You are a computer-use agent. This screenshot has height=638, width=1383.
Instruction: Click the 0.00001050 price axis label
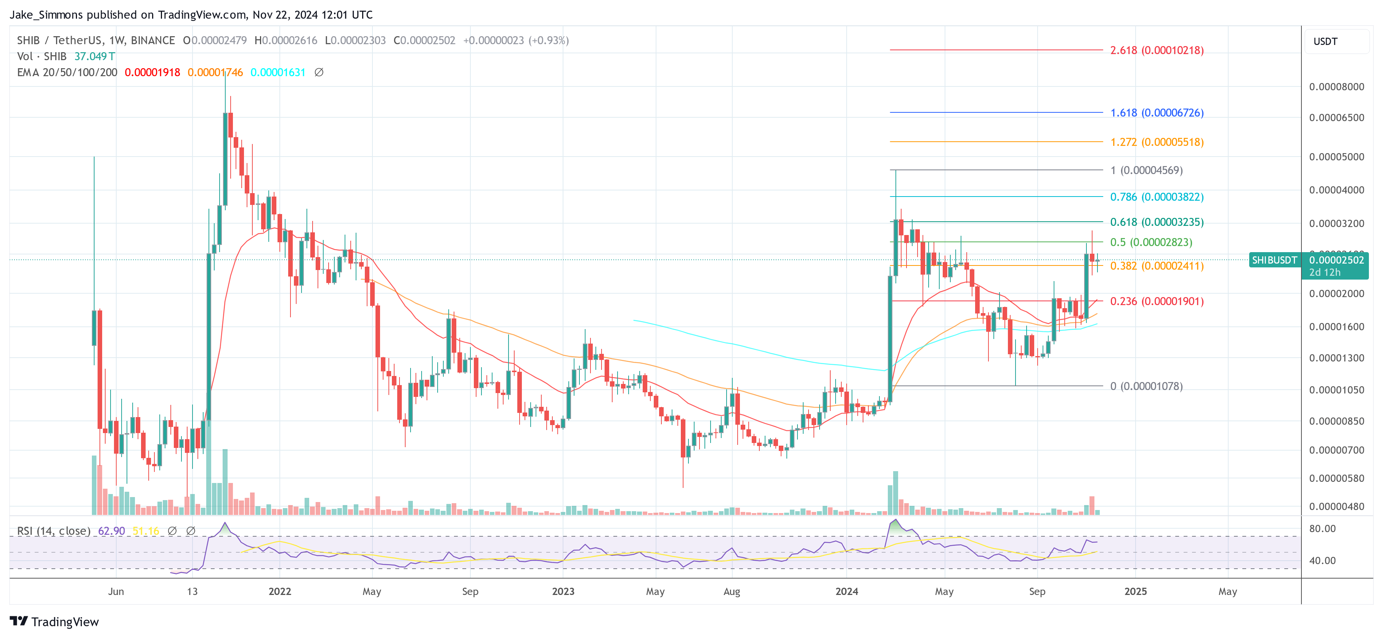1336,390
